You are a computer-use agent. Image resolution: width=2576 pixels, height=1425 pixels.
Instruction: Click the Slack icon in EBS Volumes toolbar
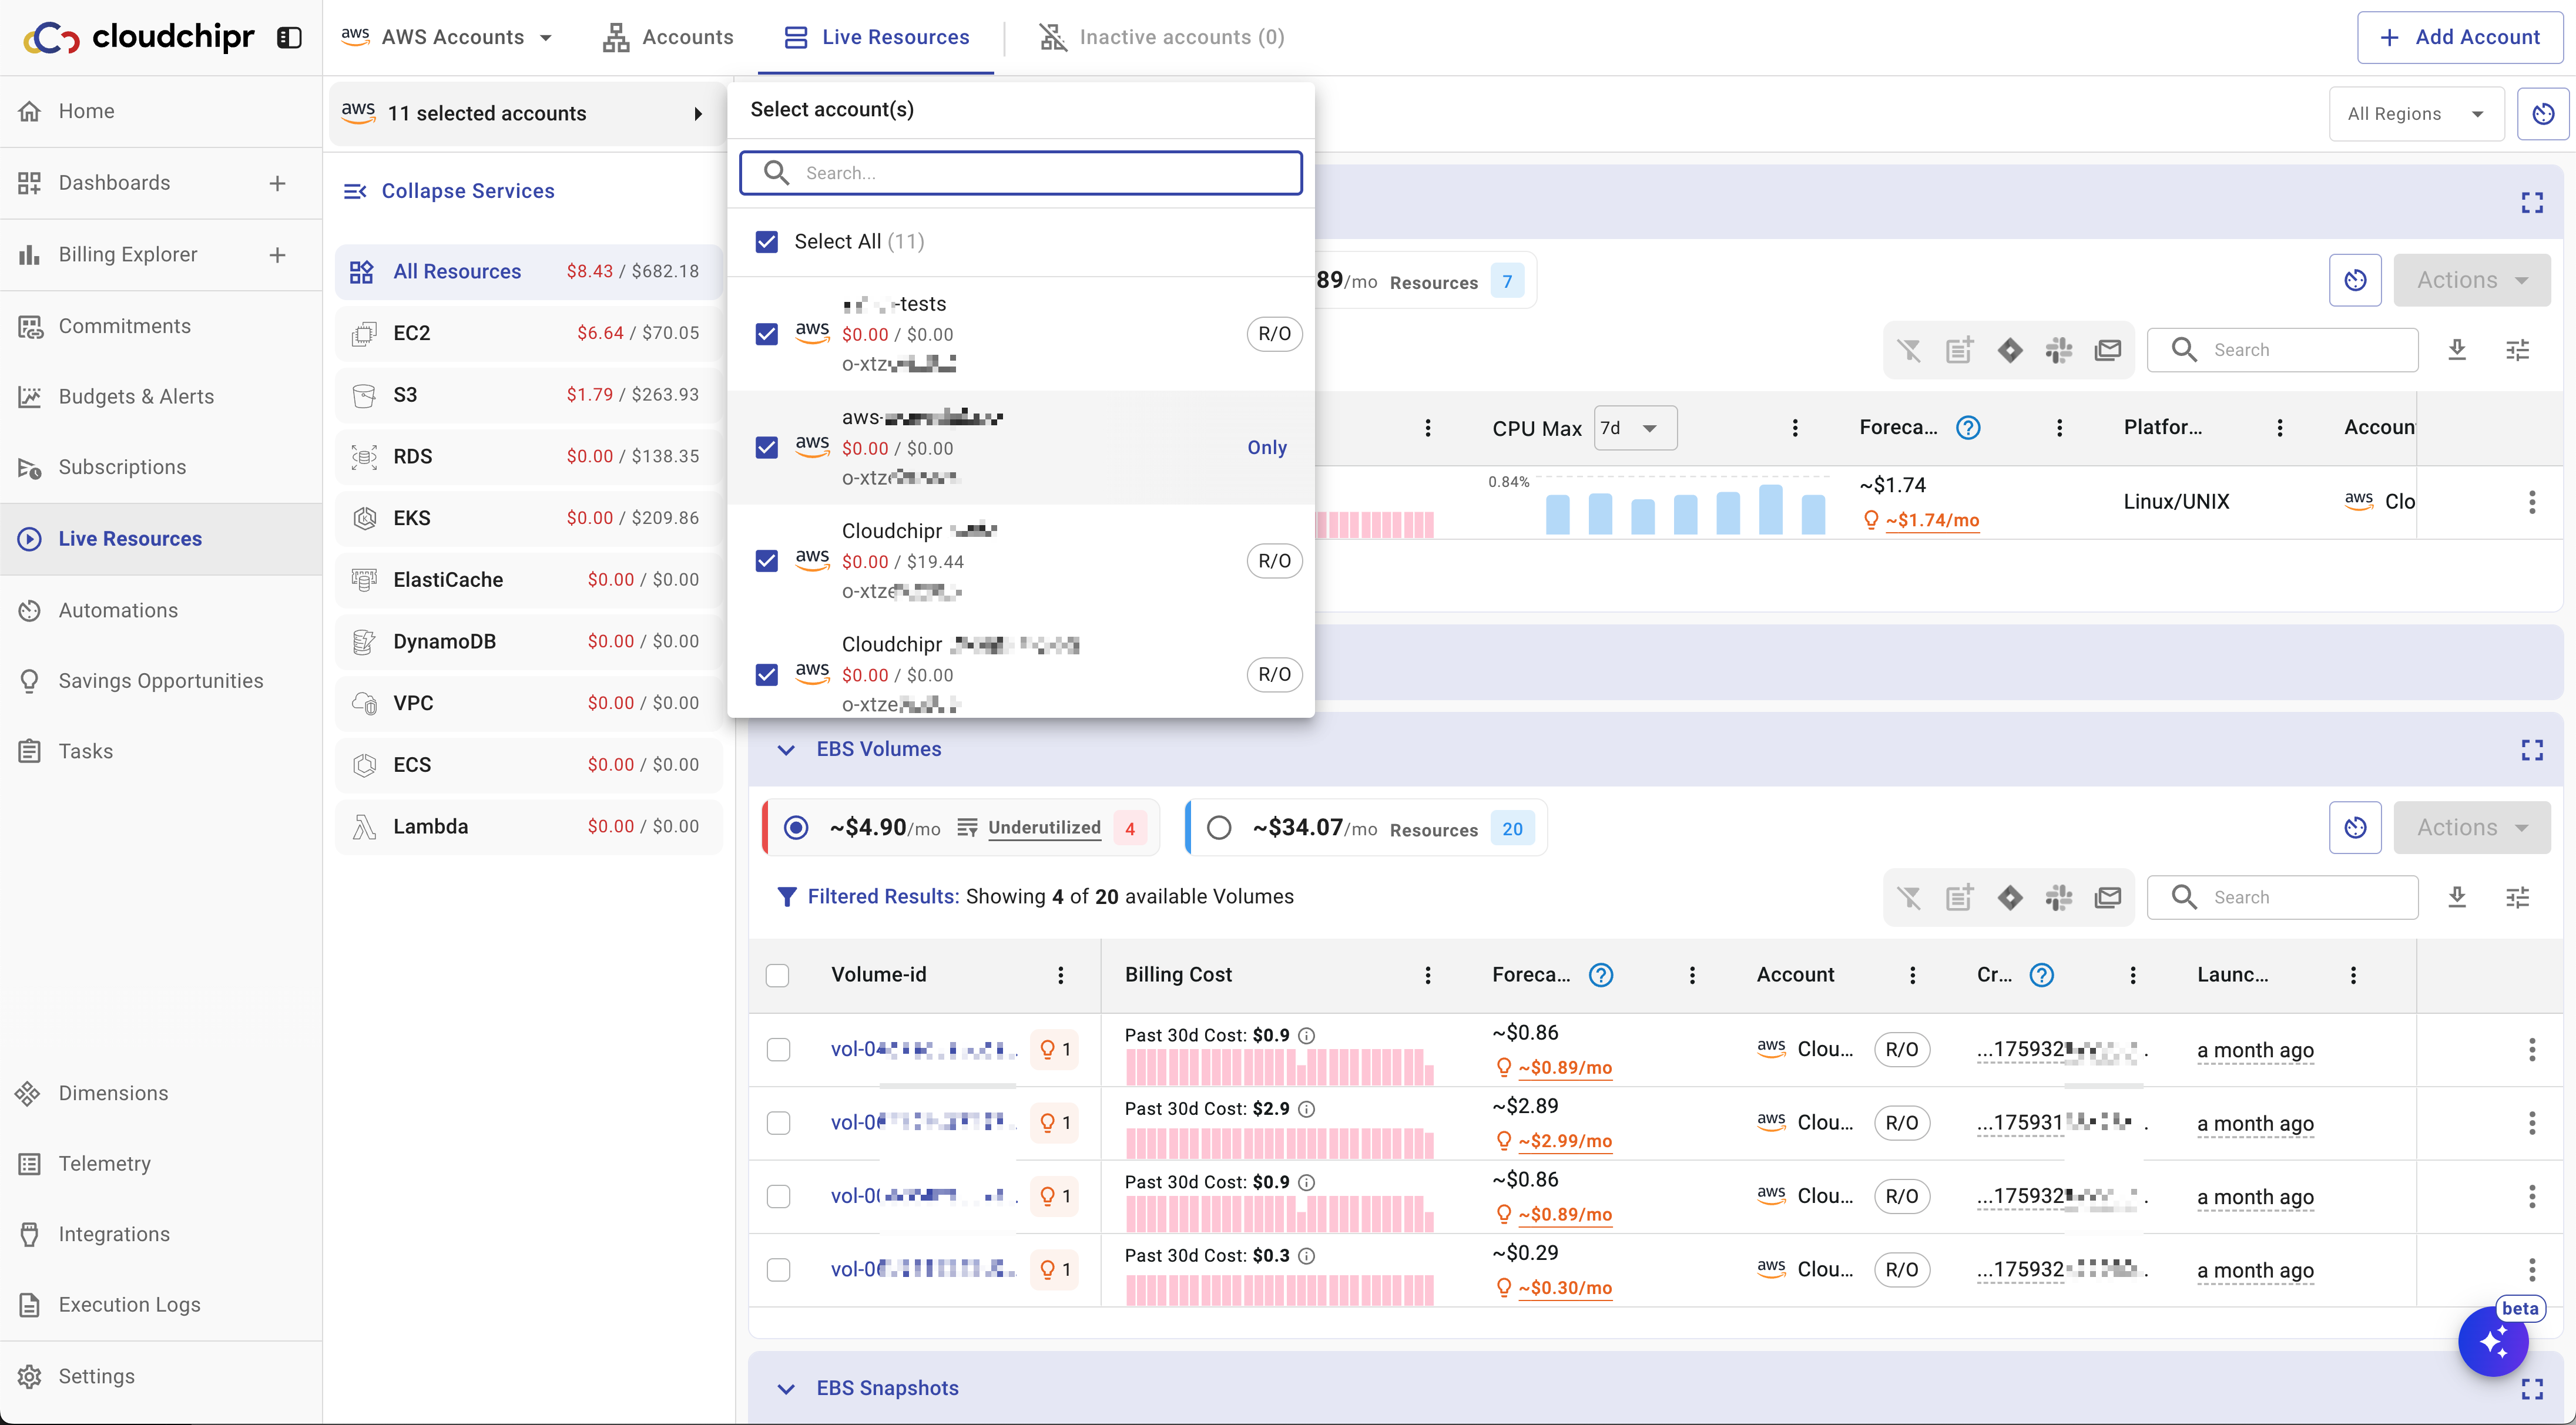[x=2059, y=897]
